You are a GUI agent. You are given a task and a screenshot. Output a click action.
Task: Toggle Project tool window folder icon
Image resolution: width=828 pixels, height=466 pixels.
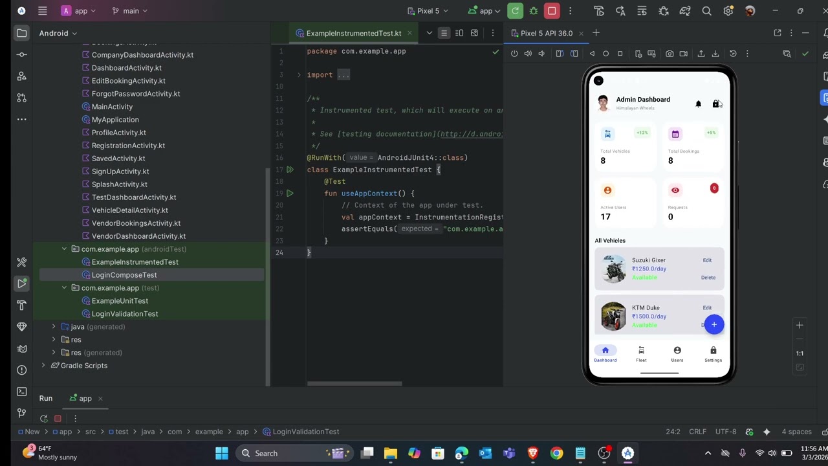click(21, 33)
